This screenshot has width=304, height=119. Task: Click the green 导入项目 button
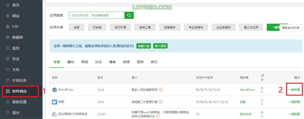pos(160,46)
